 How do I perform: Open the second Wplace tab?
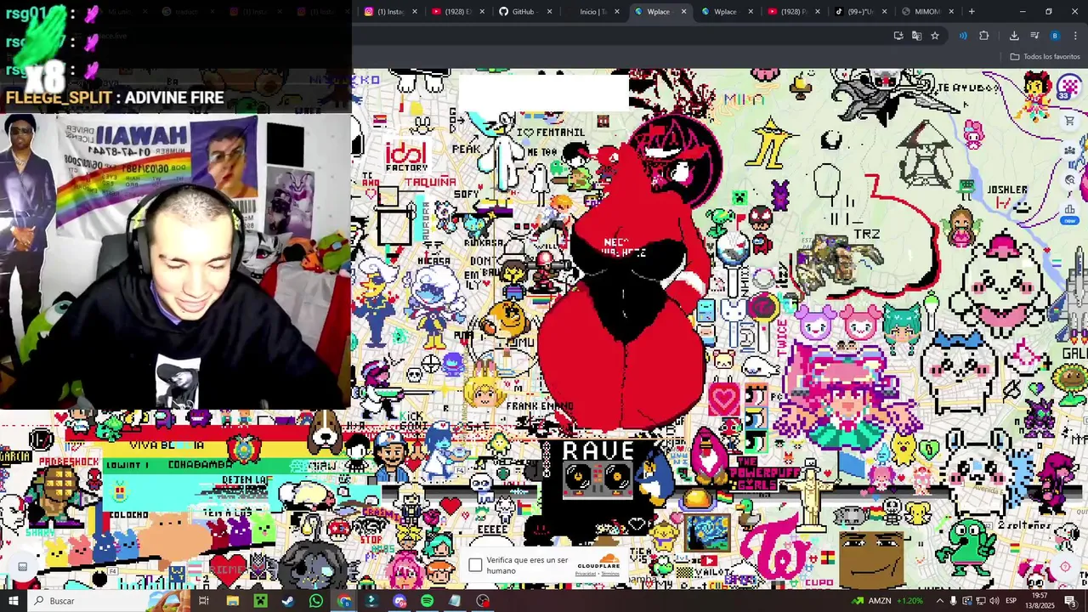pos(725,11)
